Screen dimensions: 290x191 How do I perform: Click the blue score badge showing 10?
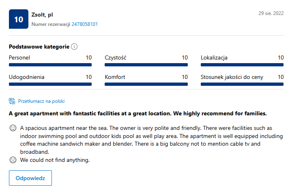click(x=19, y=19)
